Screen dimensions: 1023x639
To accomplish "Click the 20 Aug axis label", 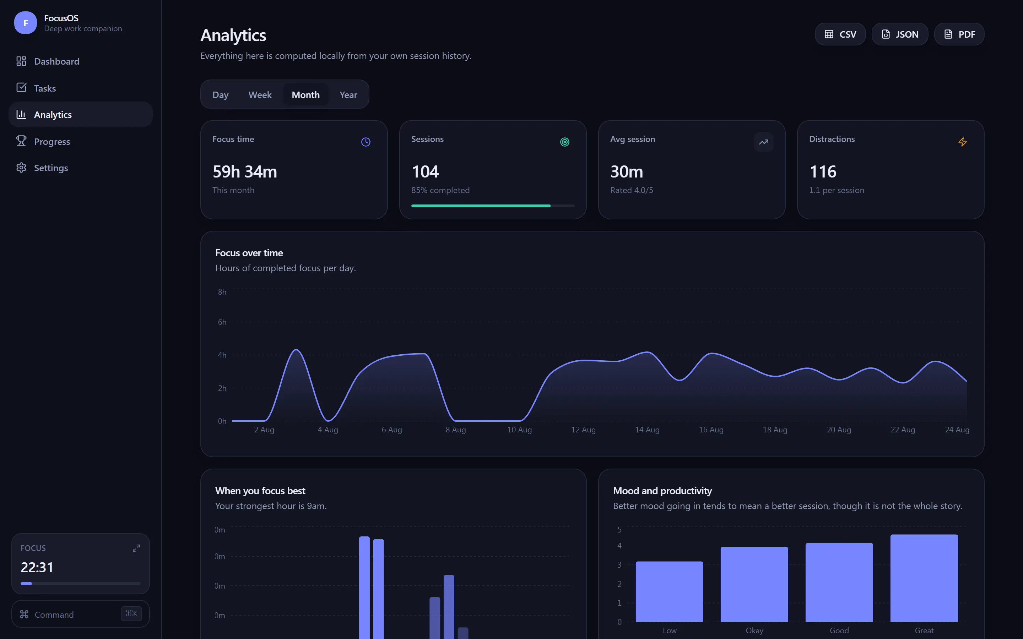I will click(839, 430).
